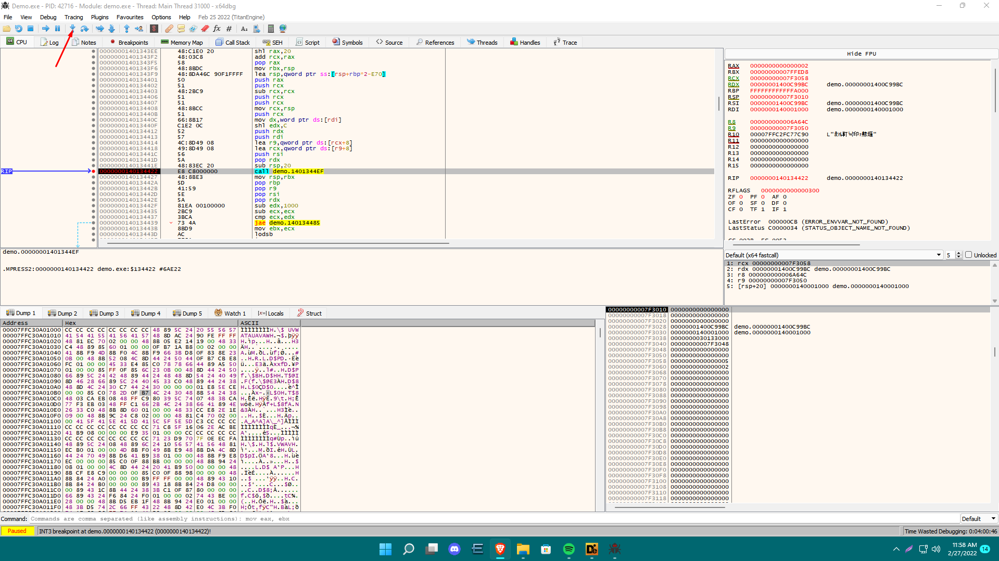
Task: Switch to the Breakpoints tab
Action: 129,42
